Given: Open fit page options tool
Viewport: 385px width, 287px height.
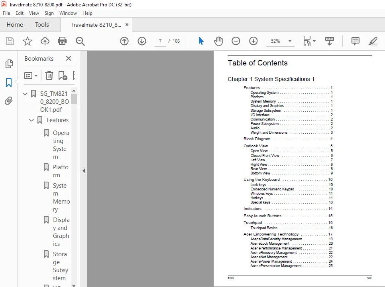Looking at the screenshot, I should pos(307,41).
